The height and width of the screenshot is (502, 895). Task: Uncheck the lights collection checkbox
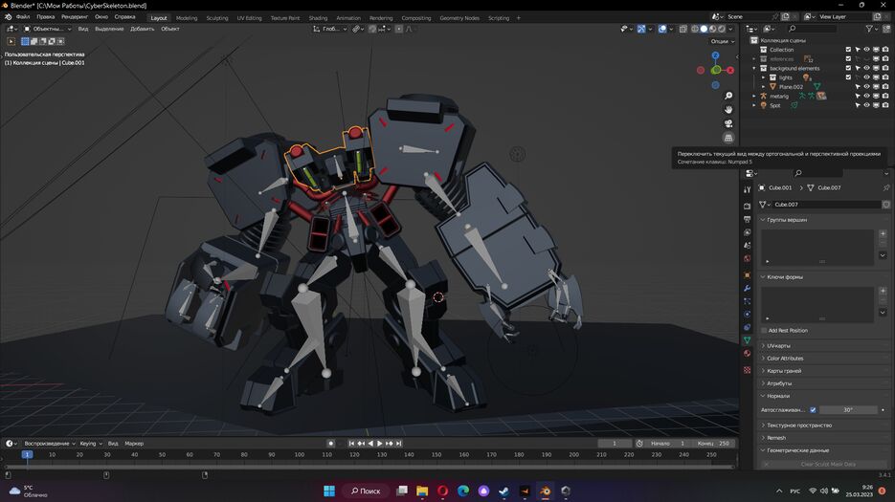[848, 77]
